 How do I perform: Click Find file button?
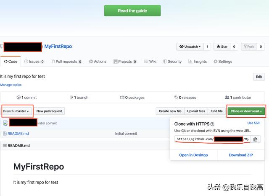point(216,111)
